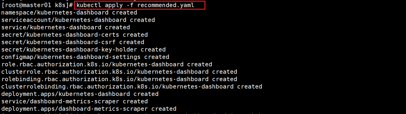The height and width of the screenshot is (114, 406).
Task: Click the highlighted kubectl apply command
Action: [x=139, y=5]
